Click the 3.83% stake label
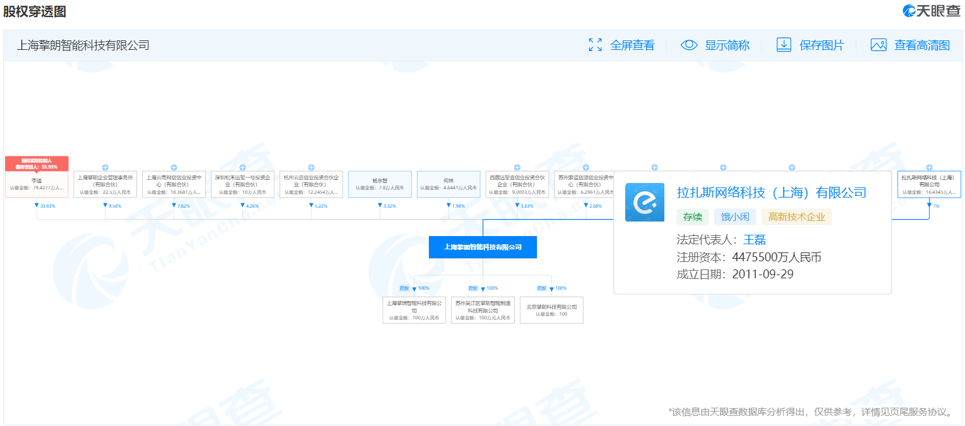965x426 pixels. [x=527, y=206]
